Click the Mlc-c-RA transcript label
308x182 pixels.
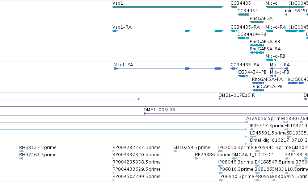[275, 27]
